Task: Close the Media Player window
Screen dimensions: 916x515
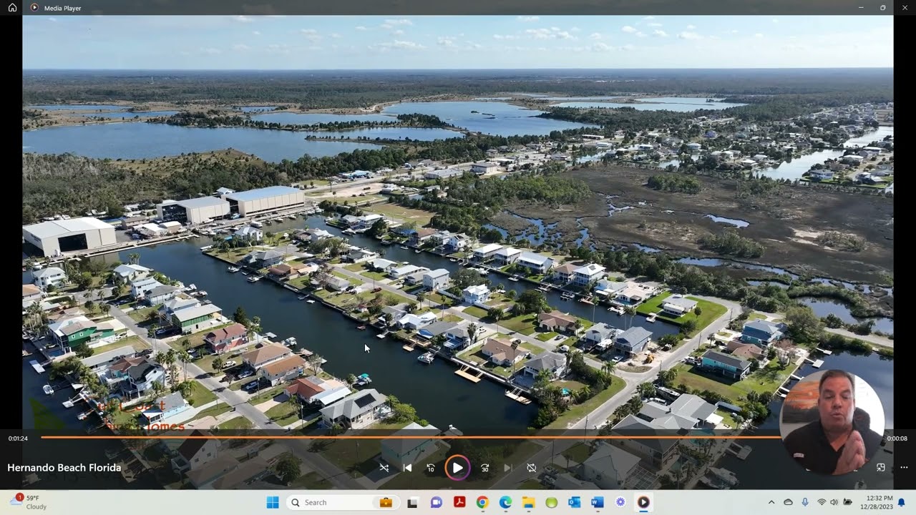Action: pyautogui.click(x=905, y=8)
